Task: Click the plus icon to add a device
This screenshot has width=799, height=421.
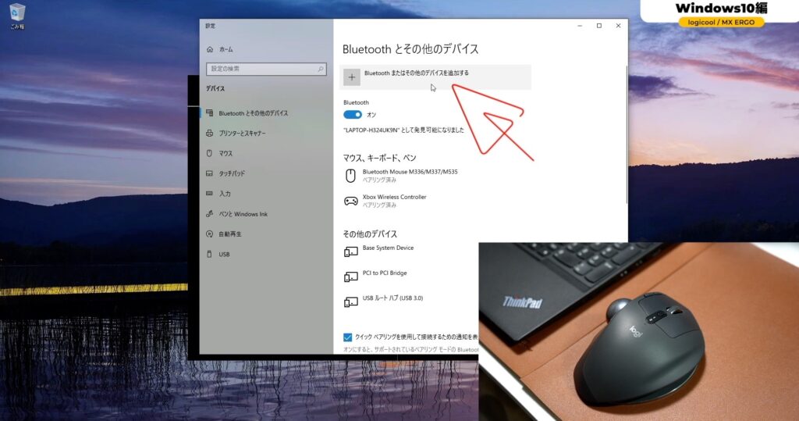Action: [x=352, y=77]
